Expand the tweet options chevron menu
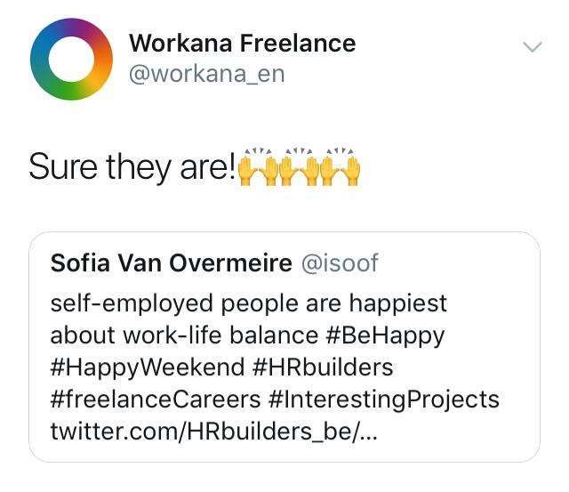Image resolution: width=569 pixels, height=492 pixels. click(x=531, y=46)
